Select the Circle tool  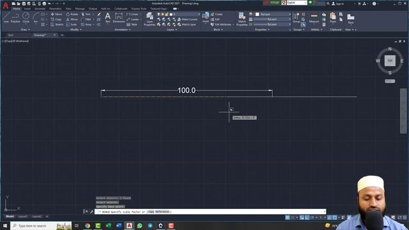click(26, 18)
